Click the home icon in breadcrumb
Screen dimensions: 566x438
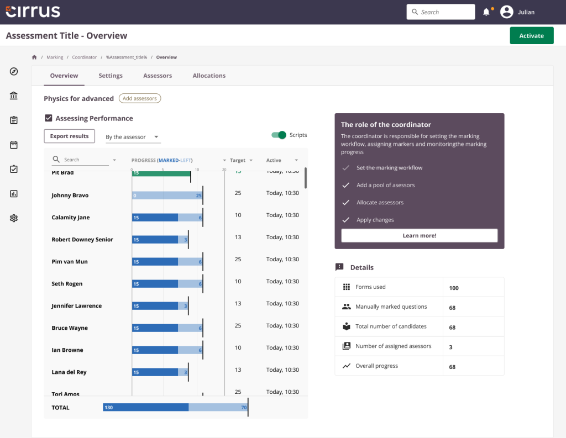(x=34, y=57)
